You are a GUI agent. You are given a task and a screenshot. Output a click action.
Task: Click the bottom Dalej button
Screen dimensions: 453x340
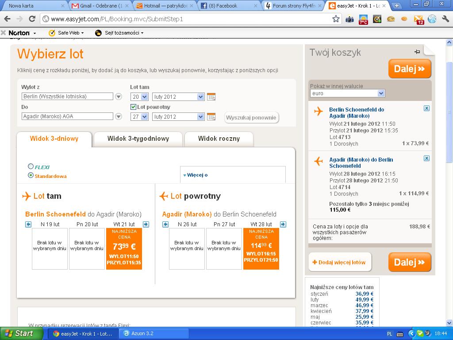(410, 262)
